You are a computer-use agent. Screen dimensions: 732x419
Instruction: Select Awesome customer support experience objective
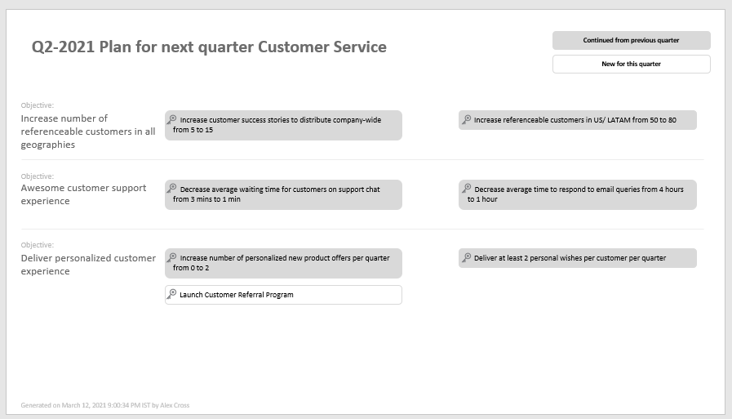pos(83,194)
